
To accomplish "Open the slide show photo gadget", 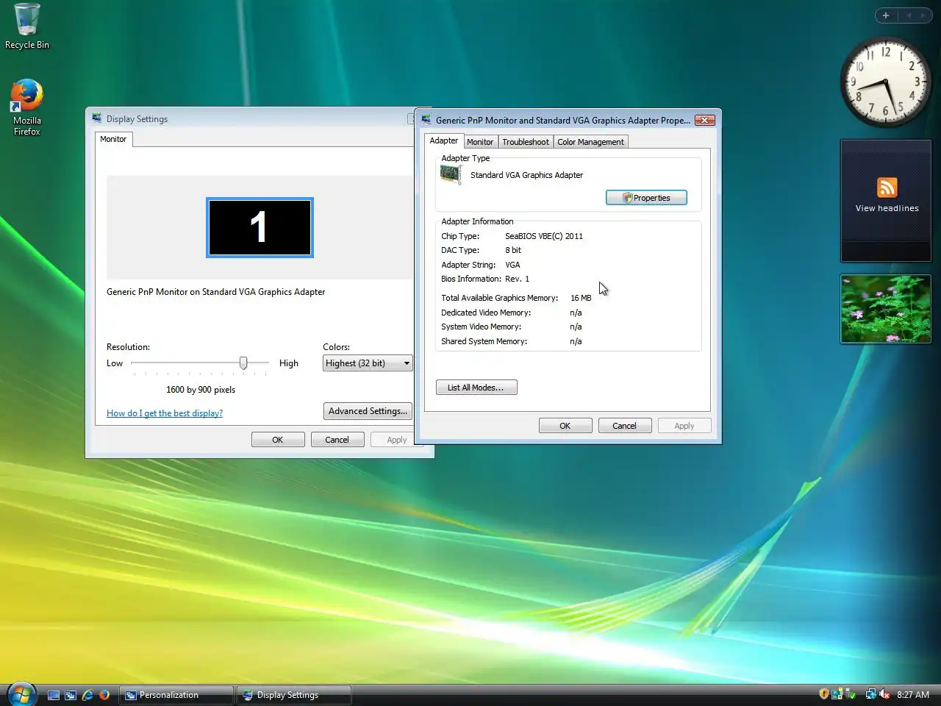I will pyautogui.click(x=886, y=309).
